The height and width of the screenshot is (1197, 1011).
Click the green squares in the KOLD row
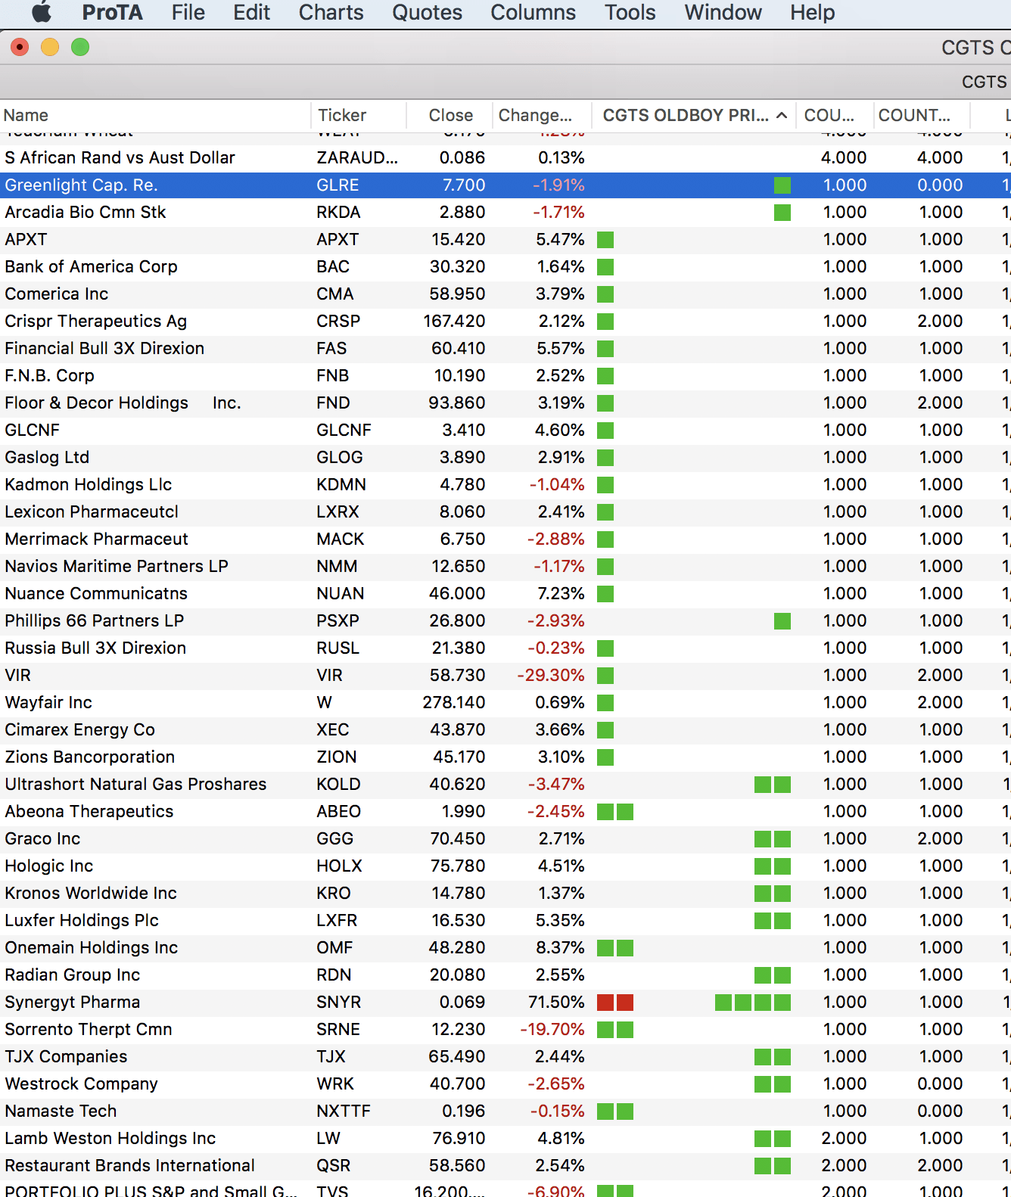click(x=773, y=785)
